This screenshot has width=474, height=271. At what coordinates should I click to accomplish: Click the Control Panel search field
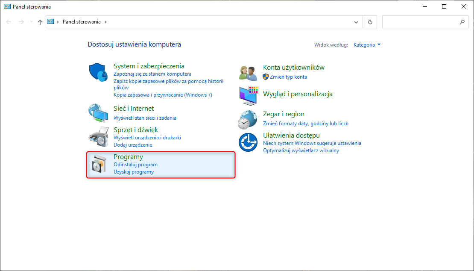point(420,22)
